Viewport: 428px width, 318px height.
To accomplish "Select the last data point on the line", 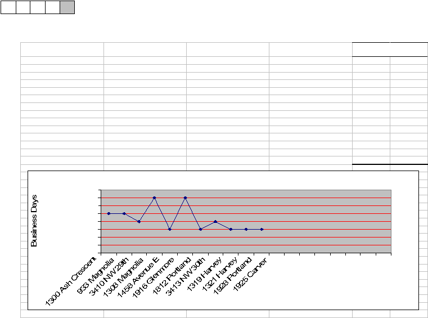I will pyautogui.click(x=262, y=229).
